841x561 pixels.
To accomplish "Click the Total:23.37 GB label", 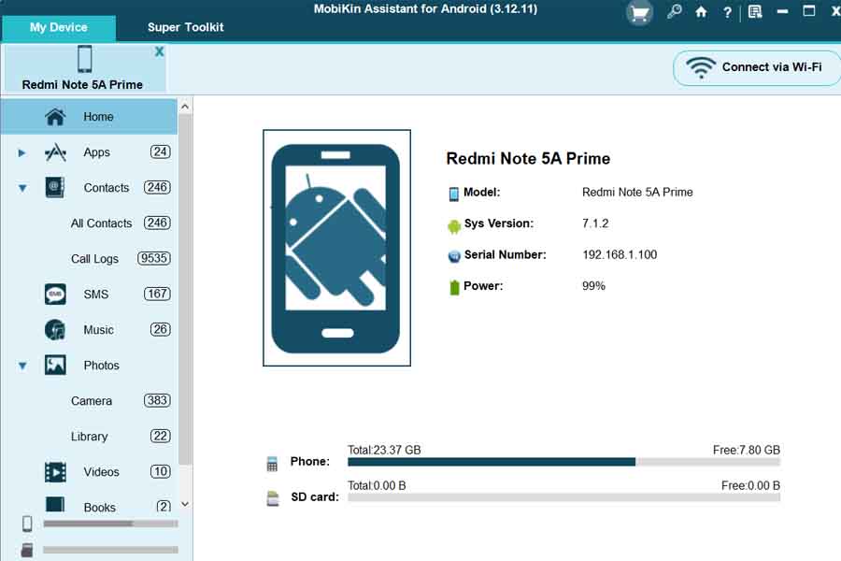I will 384,450.
